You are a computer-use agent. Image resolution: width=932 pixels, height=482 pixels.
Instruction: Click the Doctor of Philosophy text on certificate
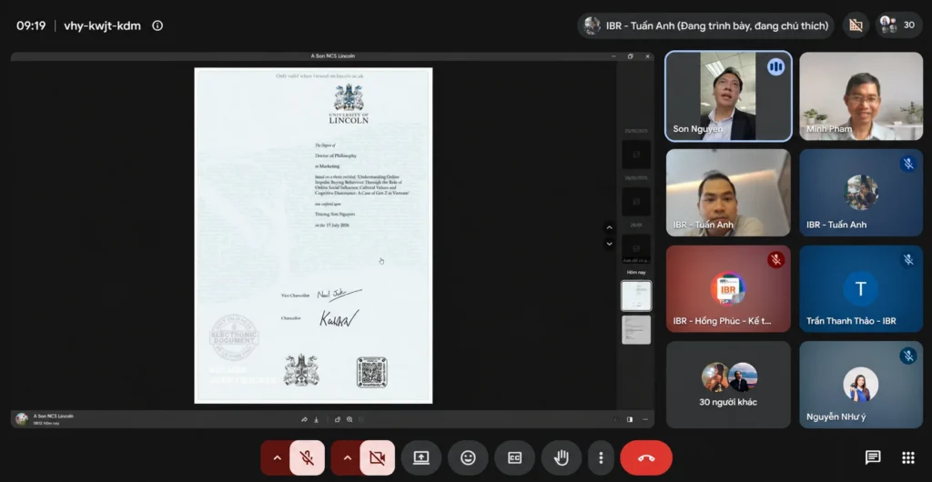click(336, 156)
